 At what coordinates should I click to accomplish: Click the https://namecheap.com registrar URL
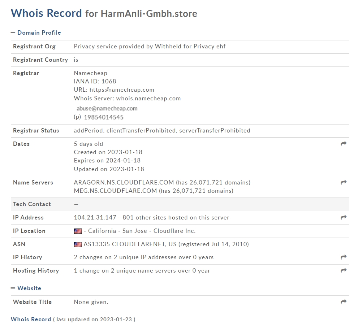(x=122, y=90)
